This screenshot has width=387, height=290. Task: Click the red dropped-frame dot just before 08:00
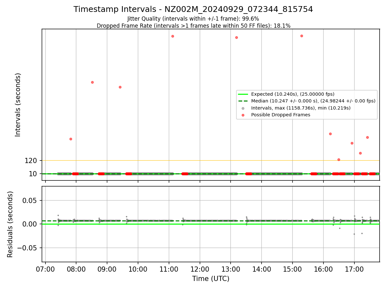click(71, 139)
